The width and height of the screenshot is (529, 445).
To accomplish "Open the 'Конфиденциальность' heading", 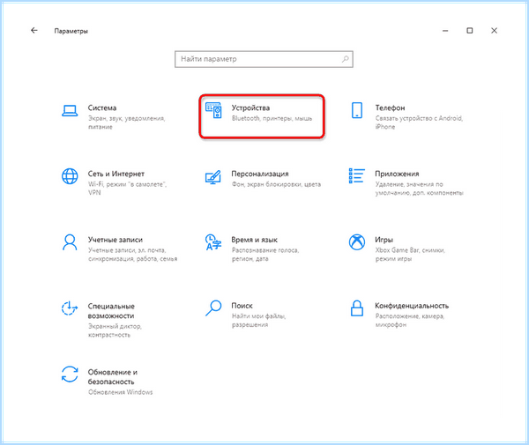I will [x=412, y=306].
